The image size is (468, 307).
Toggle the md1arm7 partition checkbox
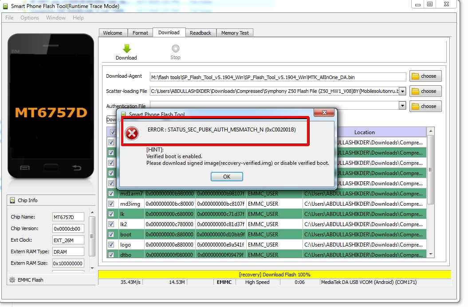(x=111, y=193)
